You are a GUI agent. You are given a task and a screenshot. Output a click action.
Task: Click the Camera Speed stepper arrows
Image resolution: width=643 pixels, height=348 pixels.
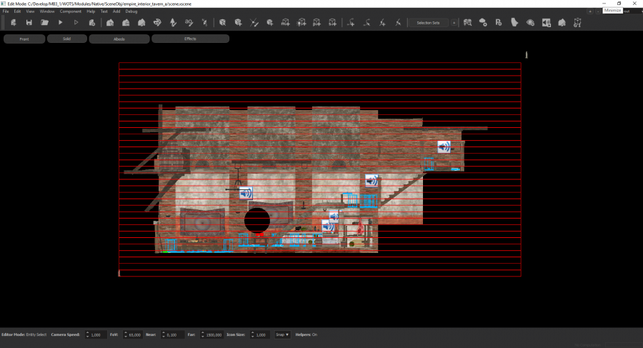click(x=87, y=334)
